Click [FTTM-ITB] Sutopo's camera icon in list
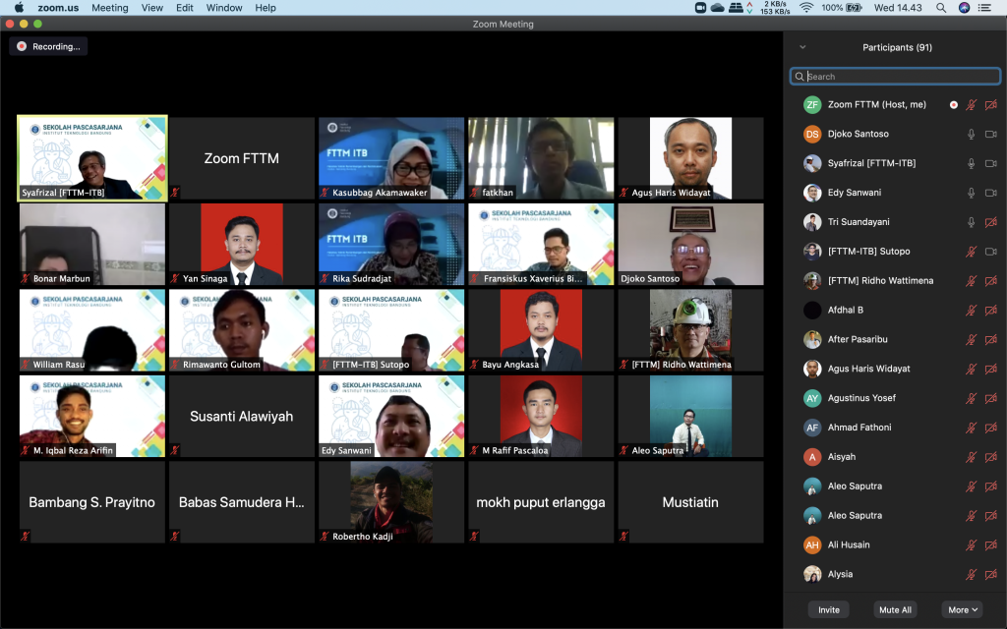This screenshot has width=1007, height=629. [x=991, y=252]
